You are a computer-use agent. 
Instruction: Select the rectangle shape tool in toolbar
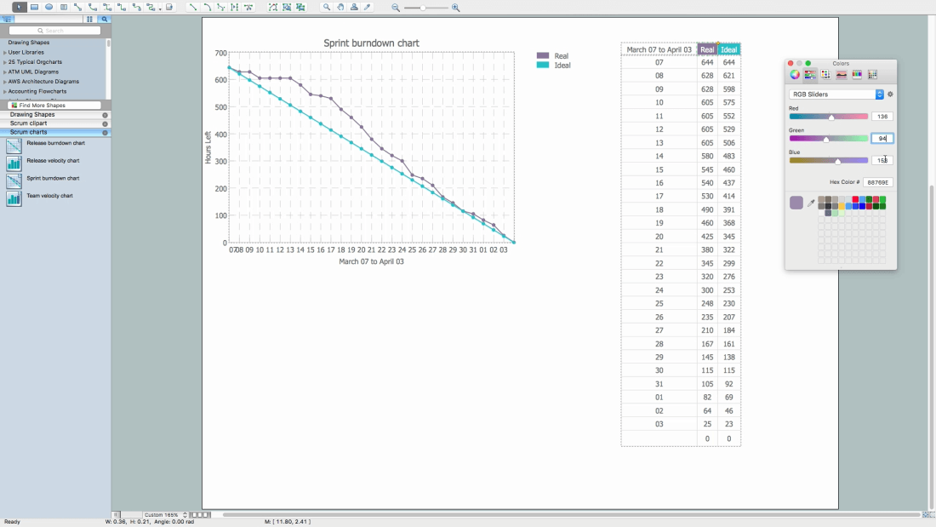[35, 7]
